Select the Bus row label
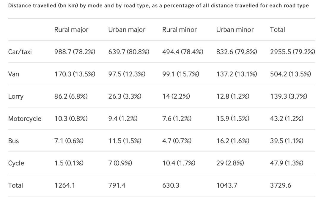 pyautogui.click(x=13, y=141)
